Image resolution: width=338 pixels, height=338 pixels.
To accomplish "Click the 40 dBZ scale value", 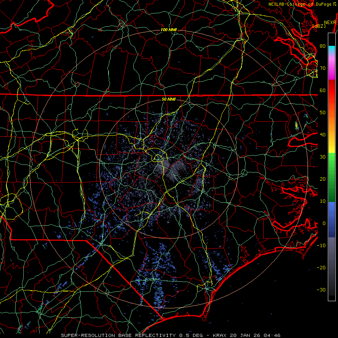I will point(323,134).
